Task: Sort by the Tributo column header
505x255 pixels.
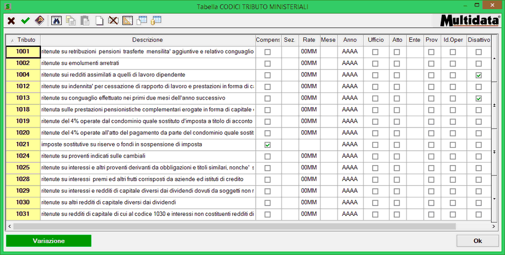Action: pyautogui.click(x=23, y=40)
